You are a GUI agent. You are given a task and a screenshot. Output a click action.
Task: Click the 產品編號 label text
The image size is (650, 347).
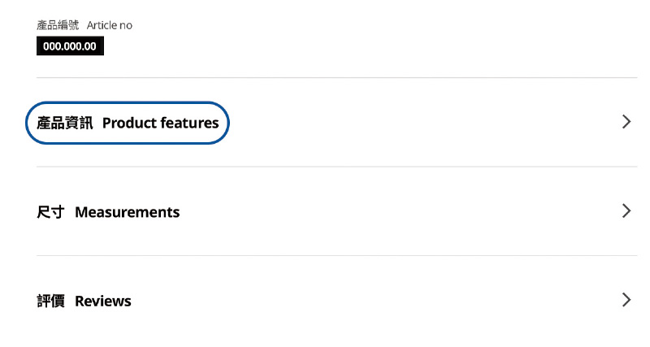[58, 25]
